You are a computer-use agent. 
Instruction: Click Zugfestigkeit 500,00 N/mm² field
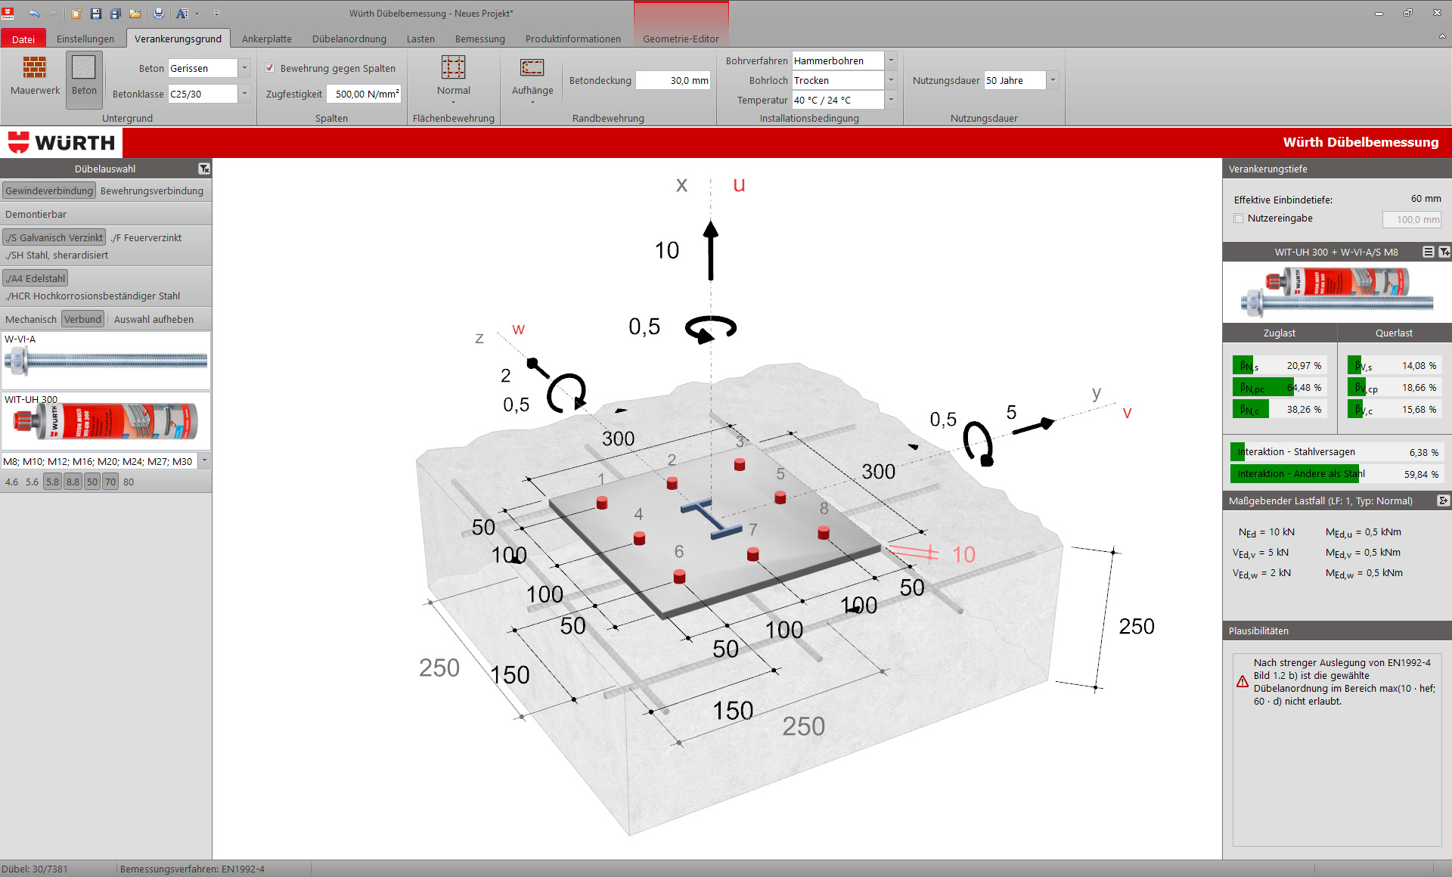364,94
